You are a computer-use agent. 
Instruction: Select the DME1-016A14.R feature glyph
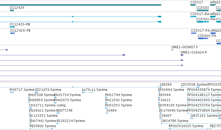point(182,55)
